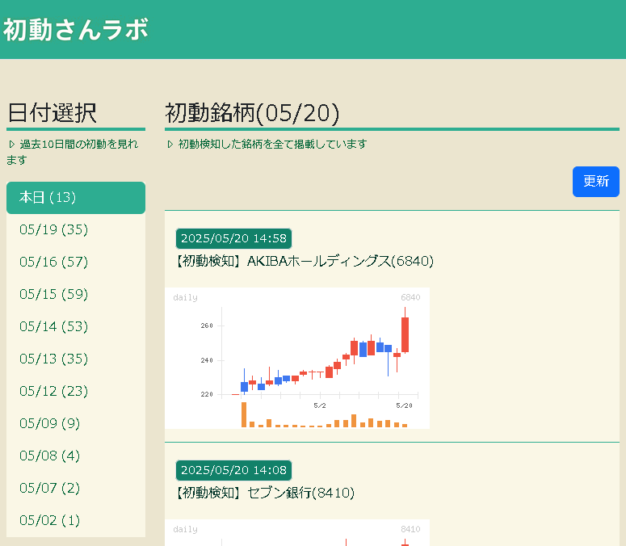The image size is (626, 546).
Task: Click the セブン銀行 8410 daily chart thumbnail
Action: tap(297, 532)
